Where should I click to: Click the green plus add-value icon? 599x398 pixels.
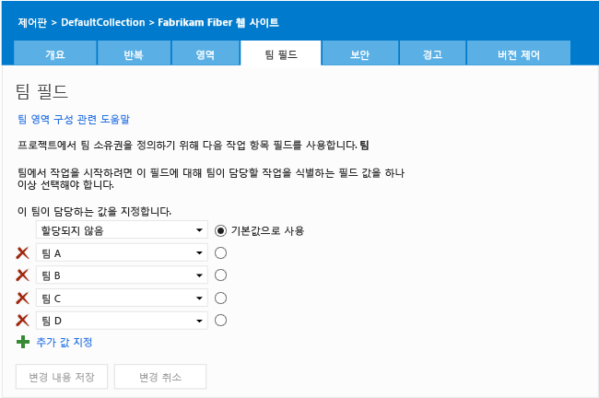(23, 342)
